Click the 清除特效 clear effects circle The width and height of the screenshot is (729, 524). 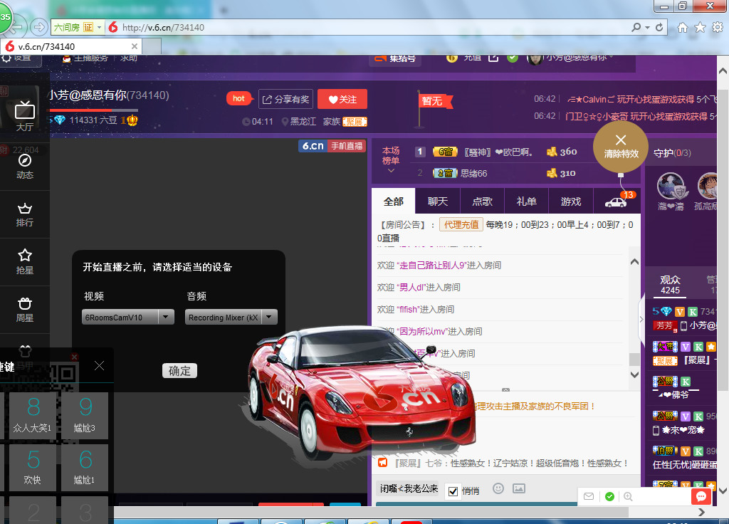pyautogui.click(x=621, y=148)
